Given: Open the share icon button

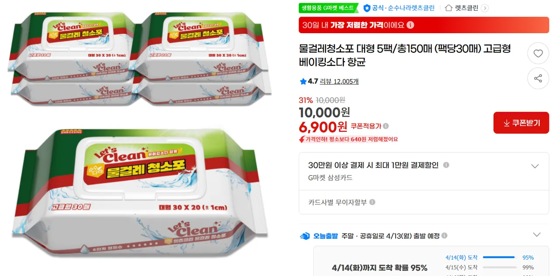Looking at the screenshot, I should (x=538, y=79).
